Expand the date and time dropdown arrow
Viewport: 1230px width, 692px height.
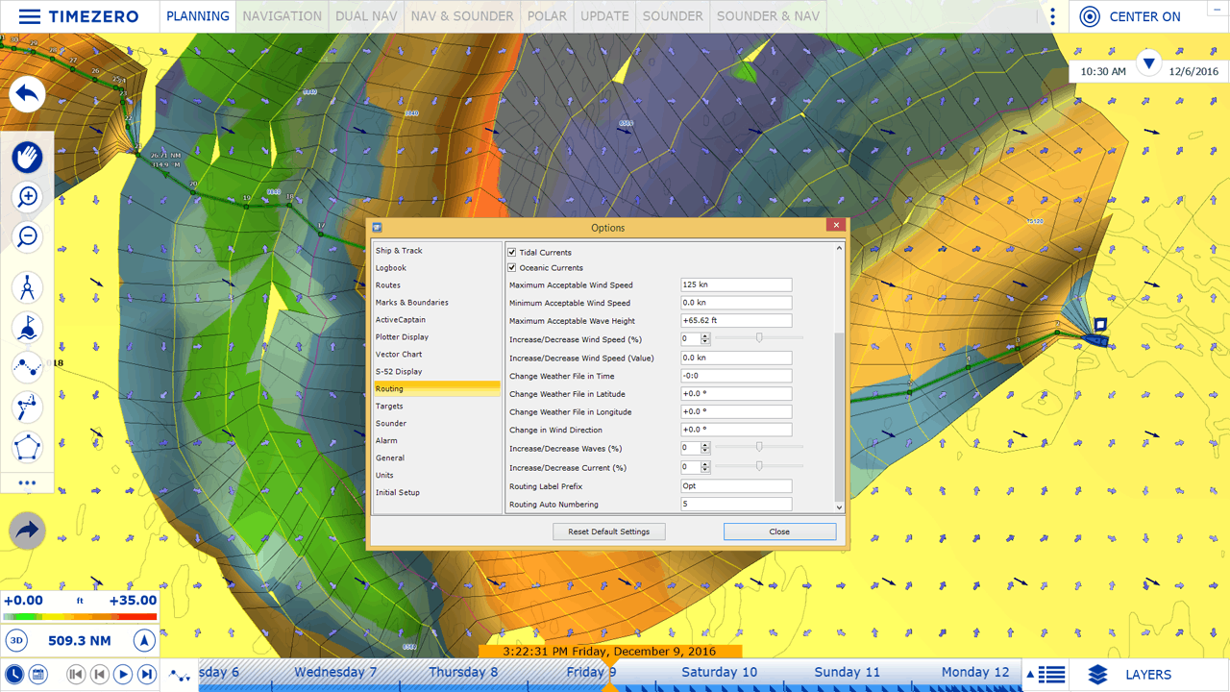1148,64
